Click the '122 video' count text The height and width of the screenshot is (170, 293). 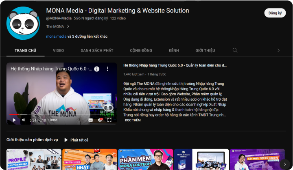pos(118,18)
